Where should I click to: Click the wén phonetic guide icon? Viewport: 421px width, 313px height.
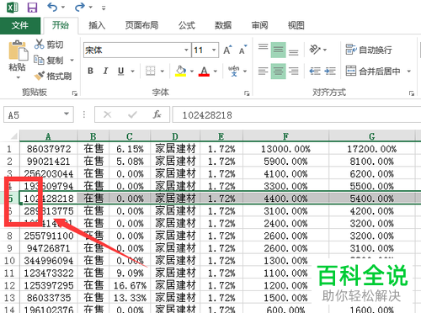[x=233, y=71]
